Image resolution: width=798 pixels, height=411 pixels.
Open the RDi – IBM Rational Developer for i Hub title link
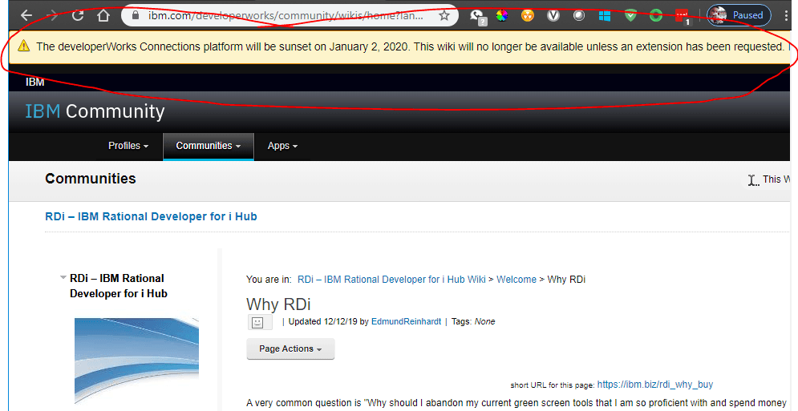point(151,216)
